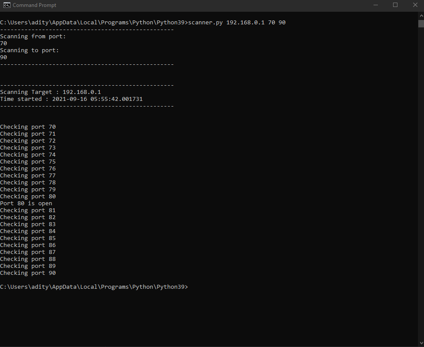Click the maximize window icon
Image resolution: width=424 pixels, height=347 pixels.
(395, 5)
